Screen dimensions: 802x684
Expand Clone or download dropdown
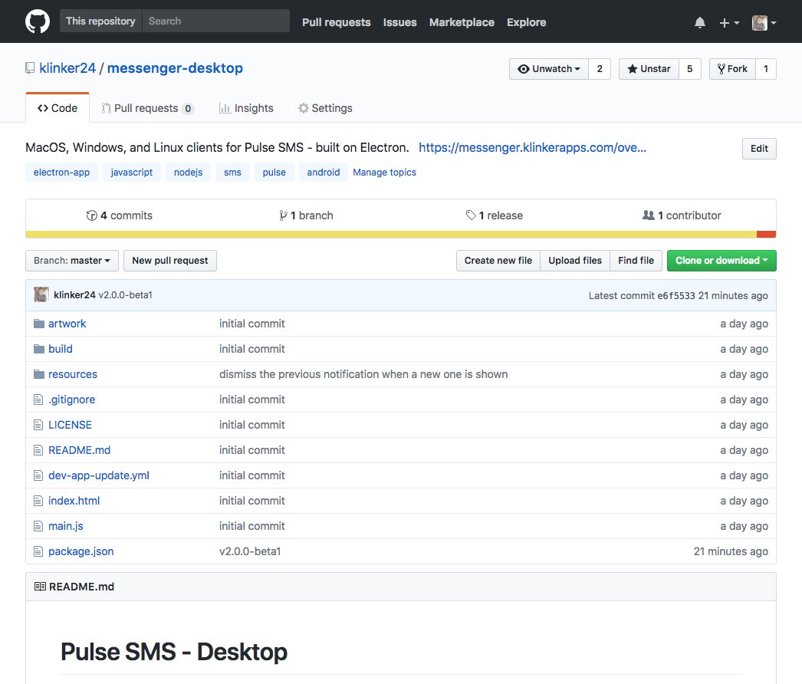[x=721, y=261]
